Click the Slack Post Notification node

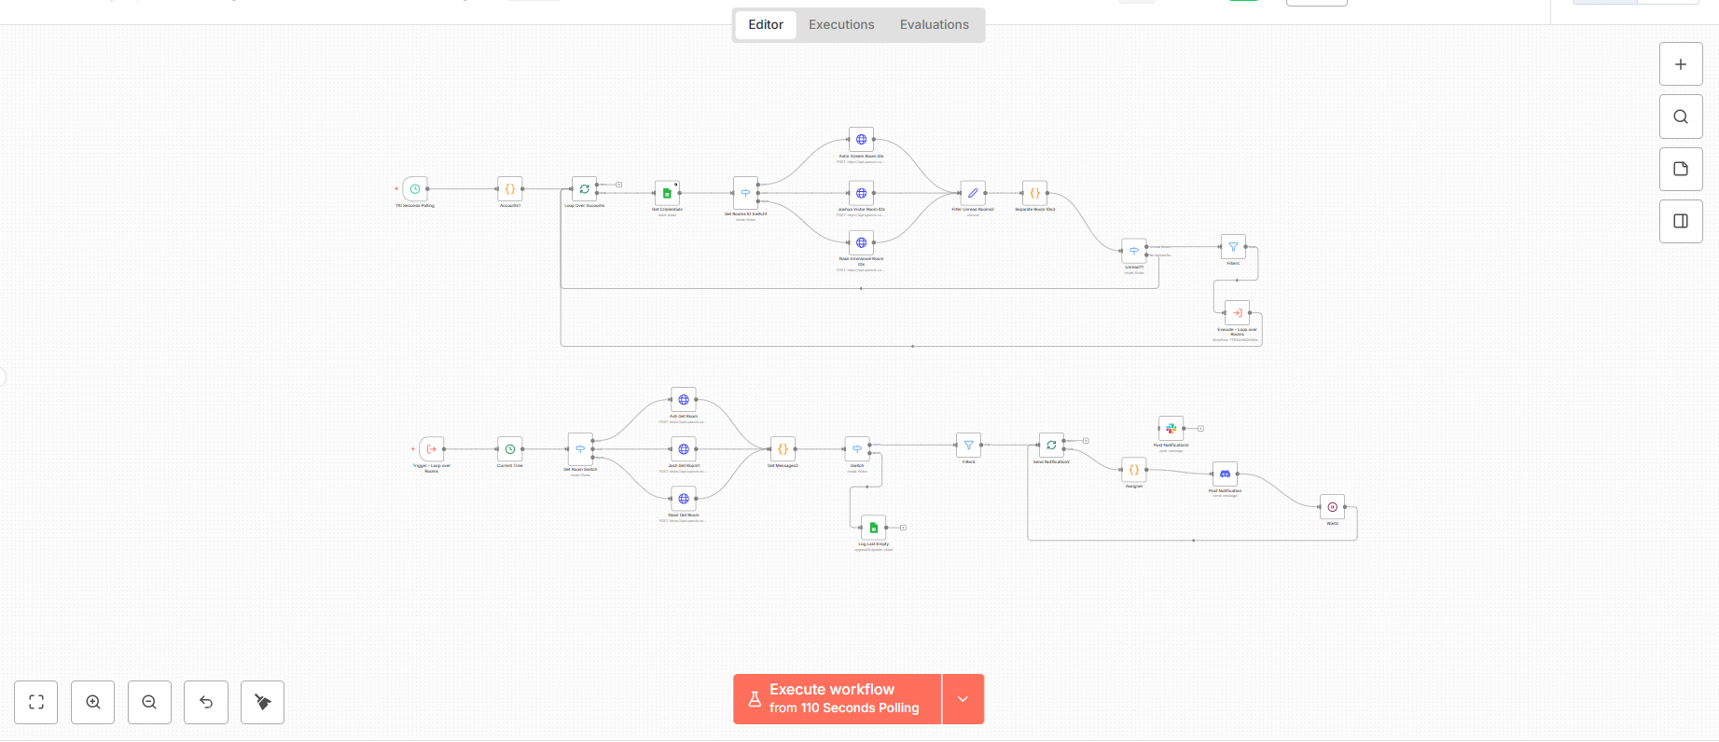1171,429
